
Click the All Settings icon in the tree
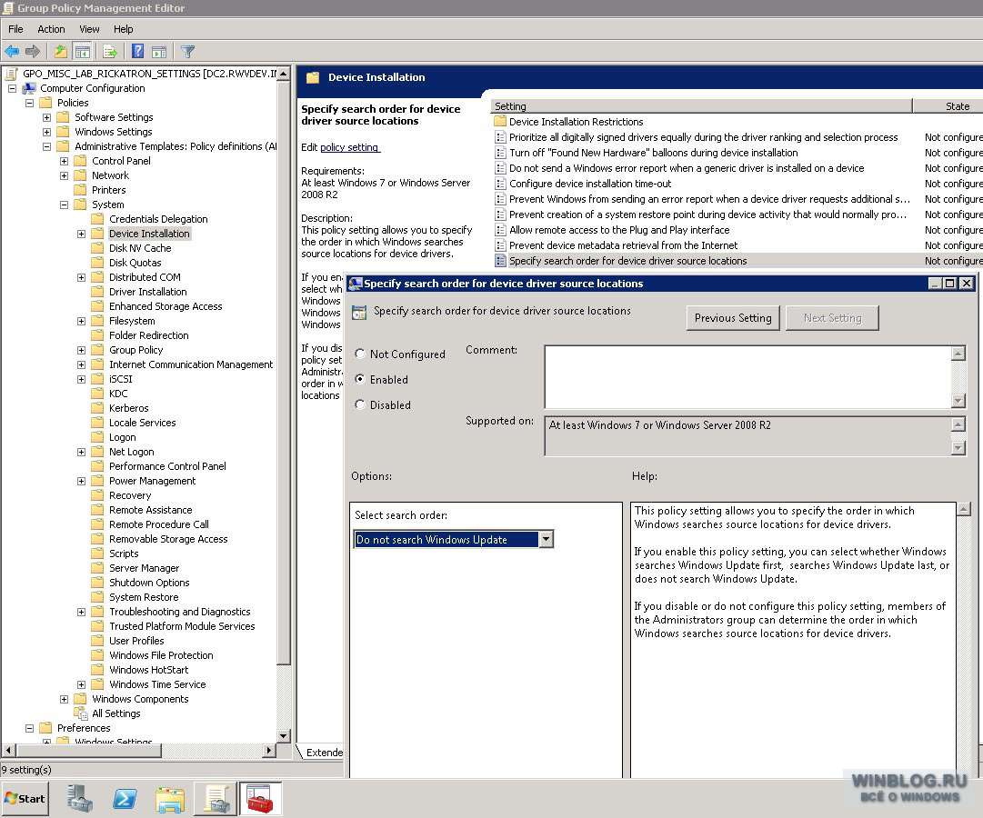(80, 713)
